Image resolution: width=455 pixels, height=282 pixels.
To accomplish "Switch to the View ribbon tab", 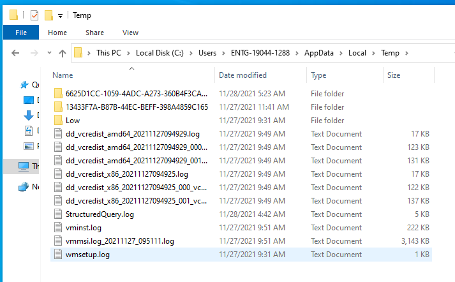I will 130,33.
